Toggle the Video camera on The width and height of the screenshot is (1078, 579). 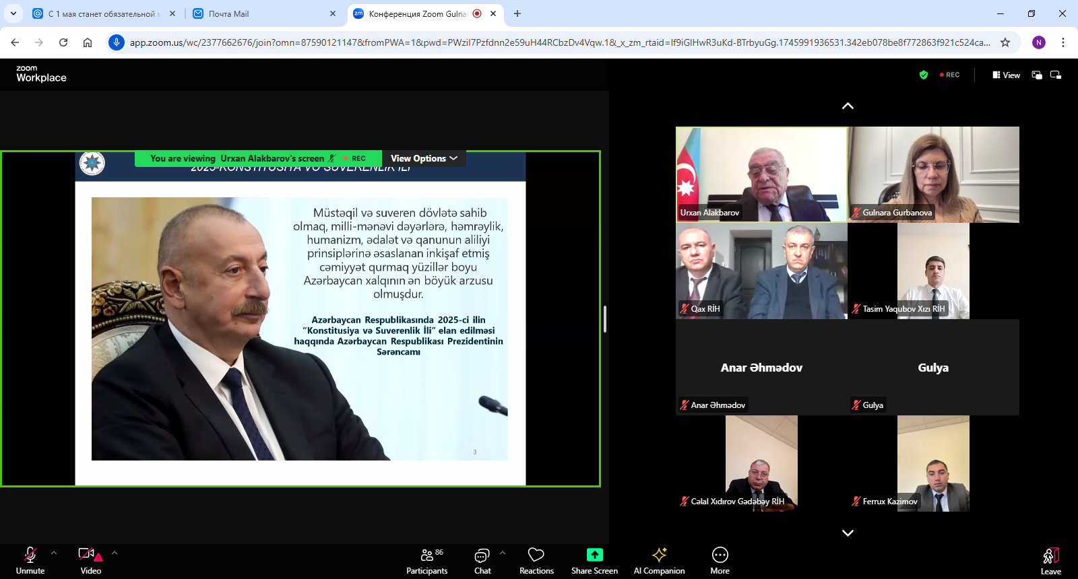(90, 560)
